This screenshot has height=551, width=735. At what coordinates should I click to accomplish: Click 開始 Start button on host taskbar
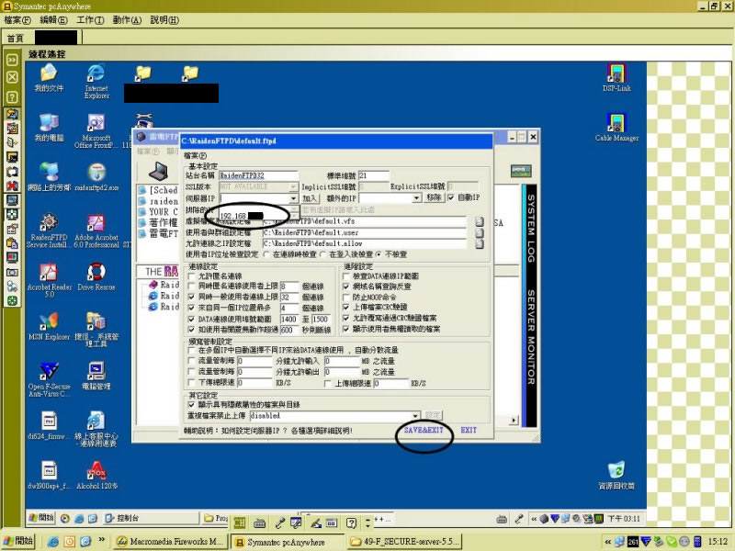coord(18,541)
